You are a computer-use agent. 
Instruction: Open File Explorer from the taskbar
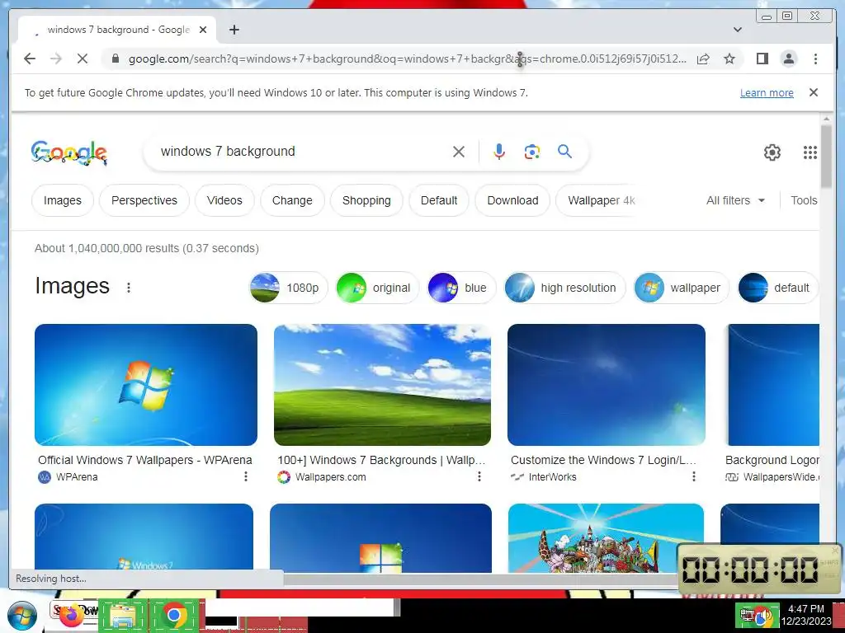pos(123,616)
